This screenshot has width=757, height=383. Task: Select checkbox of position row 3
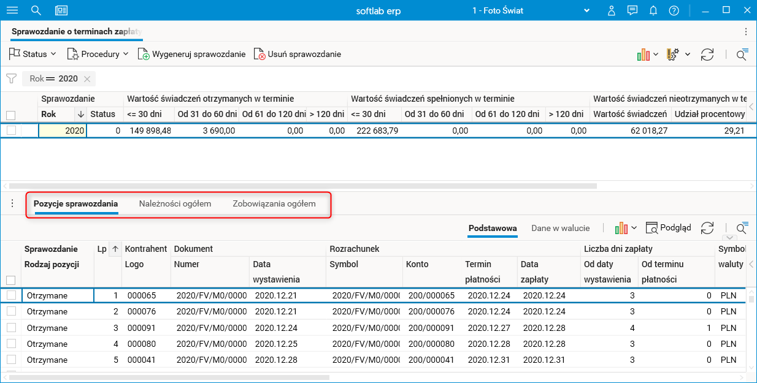pyautogui.click(x=10, y=328)
